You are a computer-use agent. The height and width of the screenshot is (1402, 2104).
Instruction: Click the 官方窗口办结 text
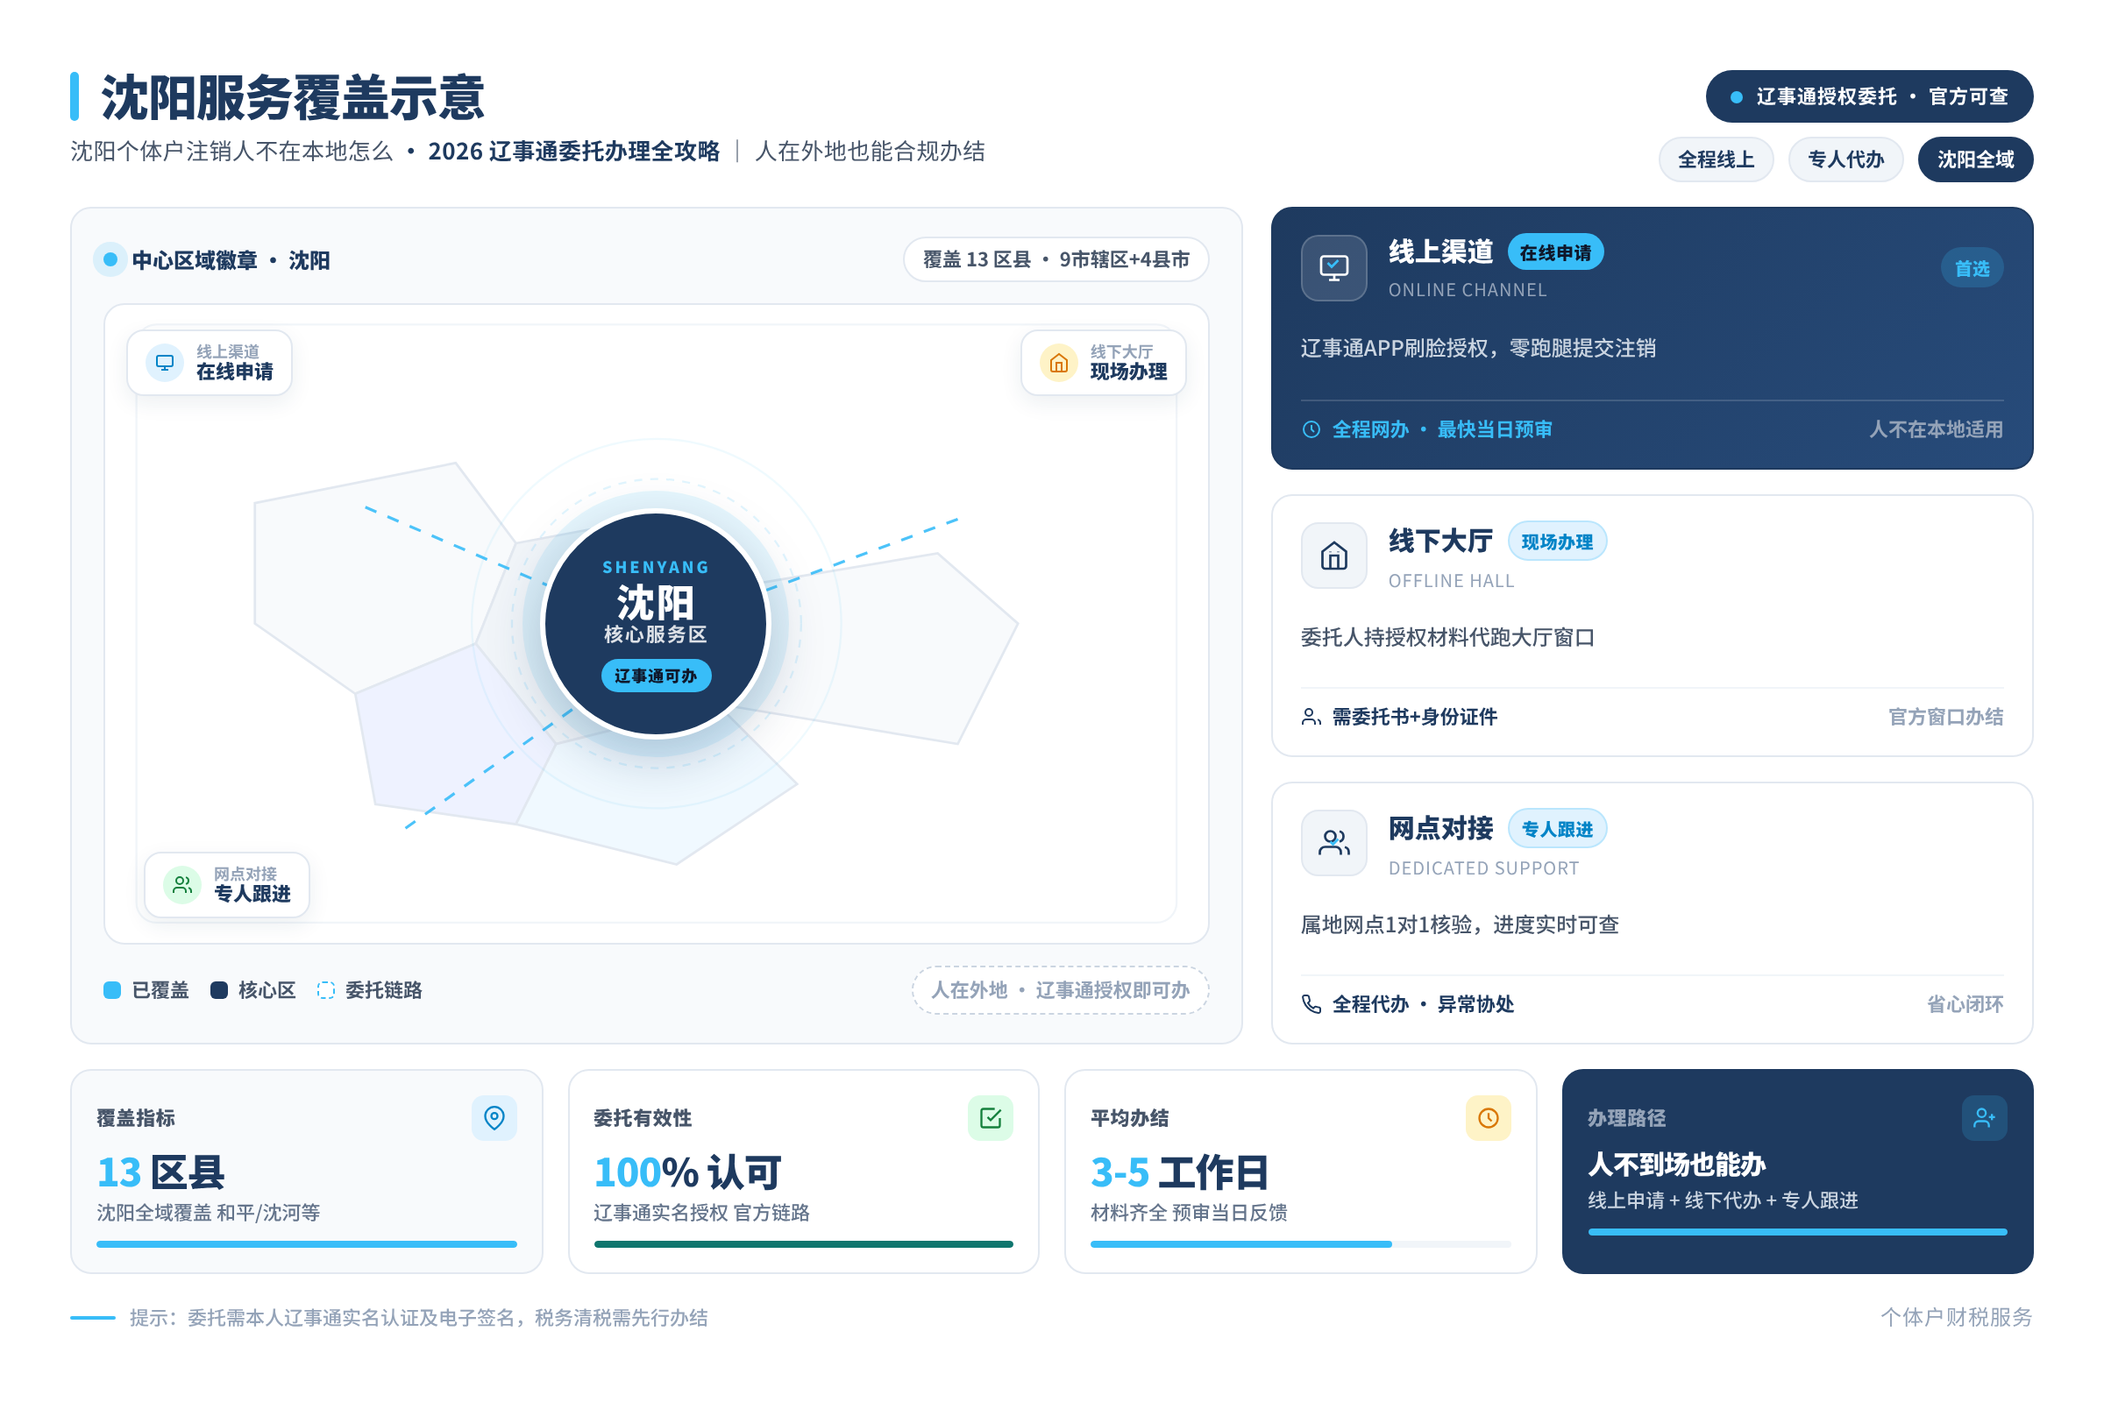(1945, 717)
